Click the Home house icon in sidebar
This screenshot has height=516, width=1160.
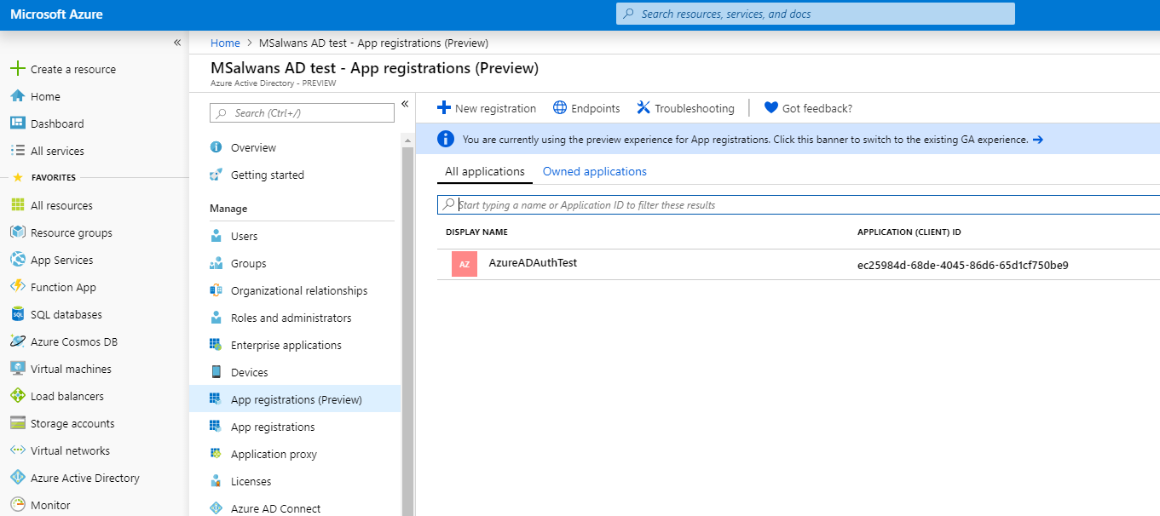[x=17, y=96]
